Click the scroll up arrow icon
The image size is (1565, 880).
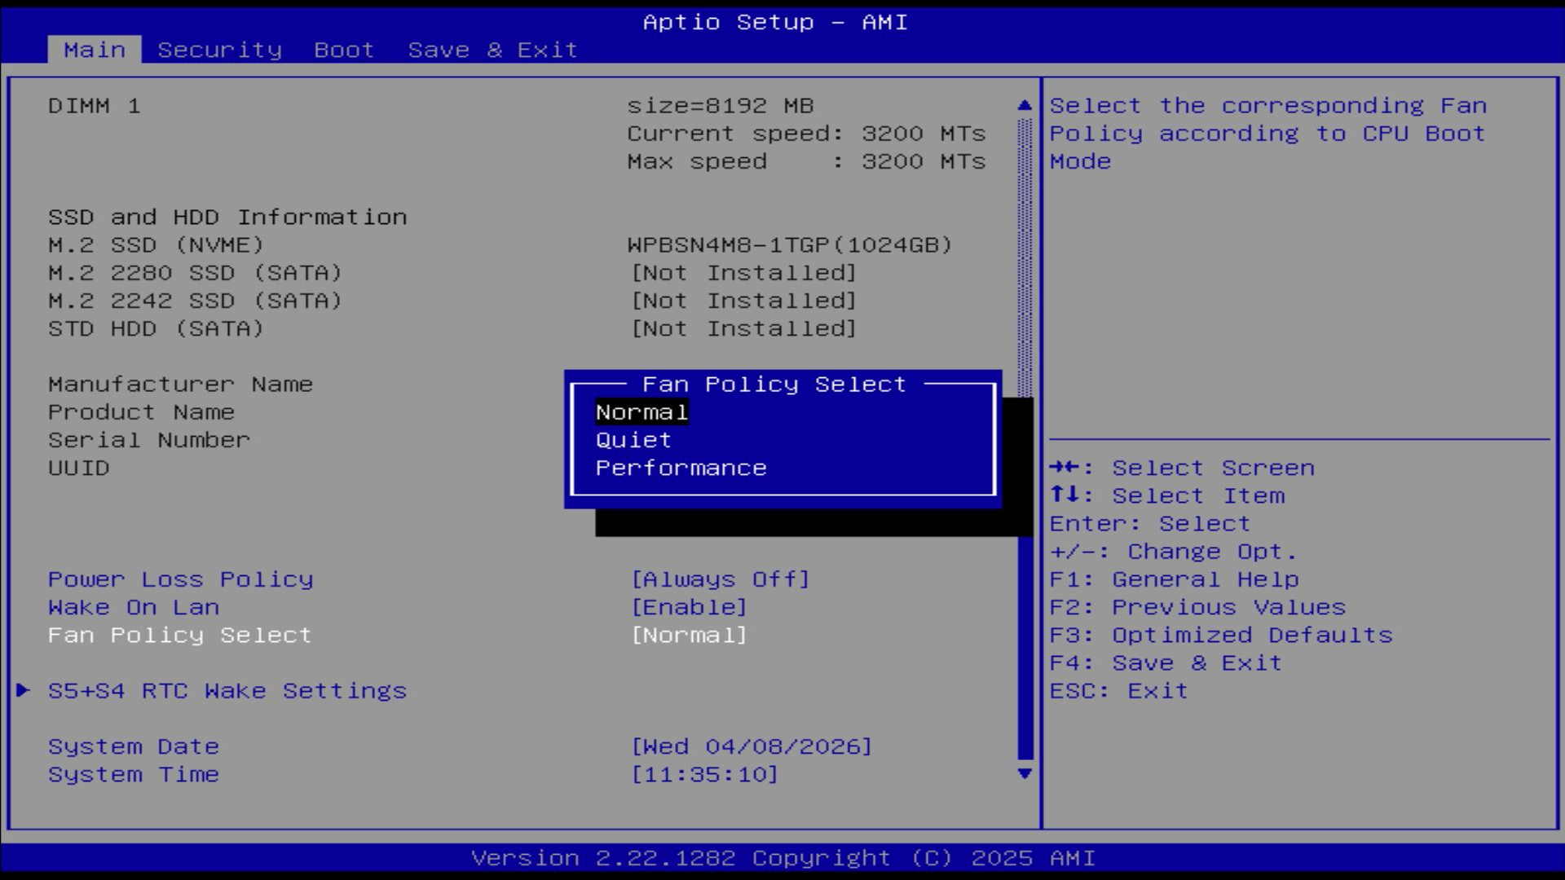click(x=1025, y=105)
